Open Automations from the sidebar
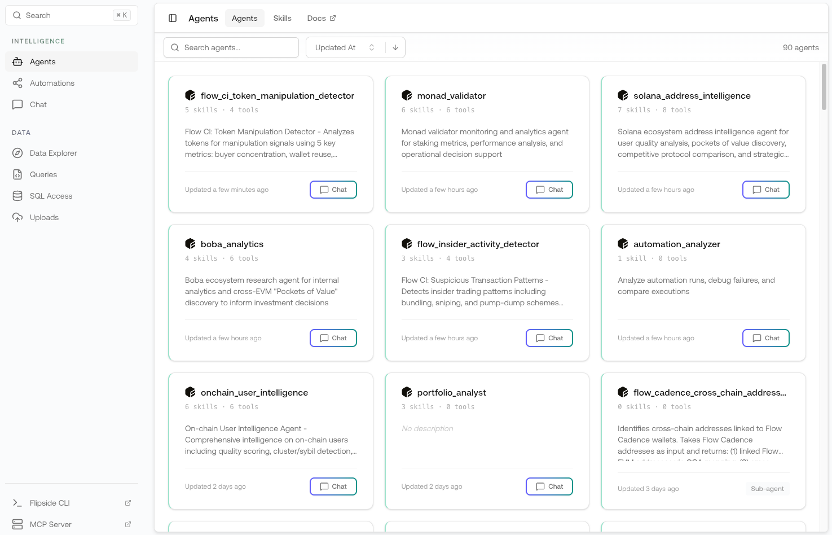 click(x=52, y=83)
